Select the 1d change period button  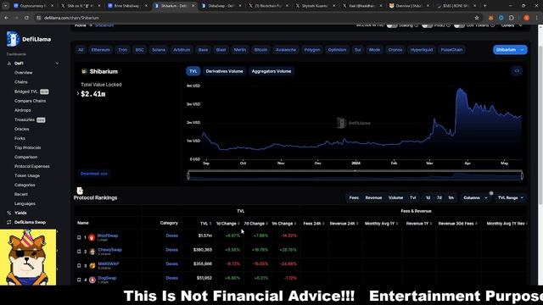click(428, 197)
